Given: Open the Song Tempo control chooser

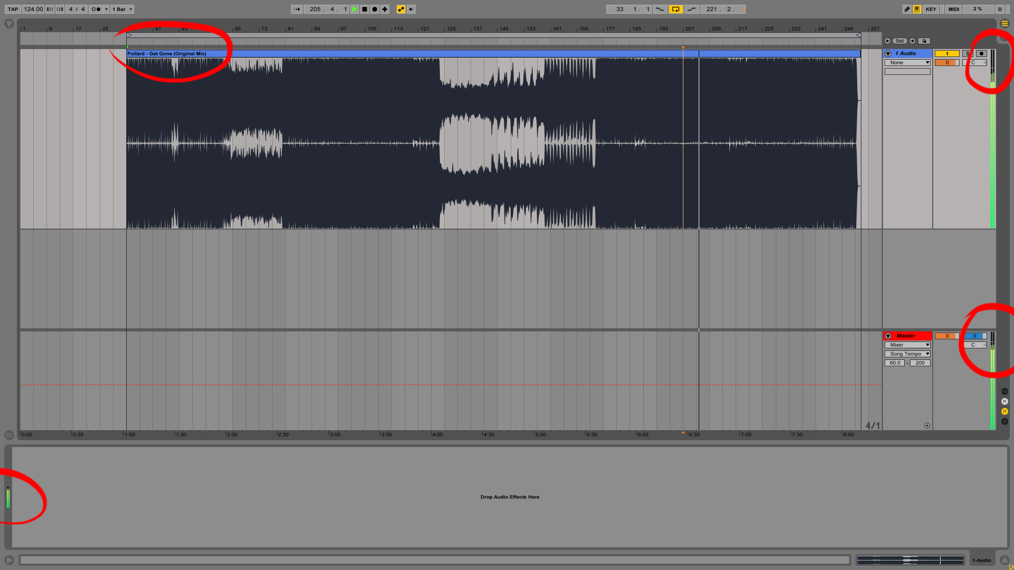Looking at the screenshot, I should [907, 354].
